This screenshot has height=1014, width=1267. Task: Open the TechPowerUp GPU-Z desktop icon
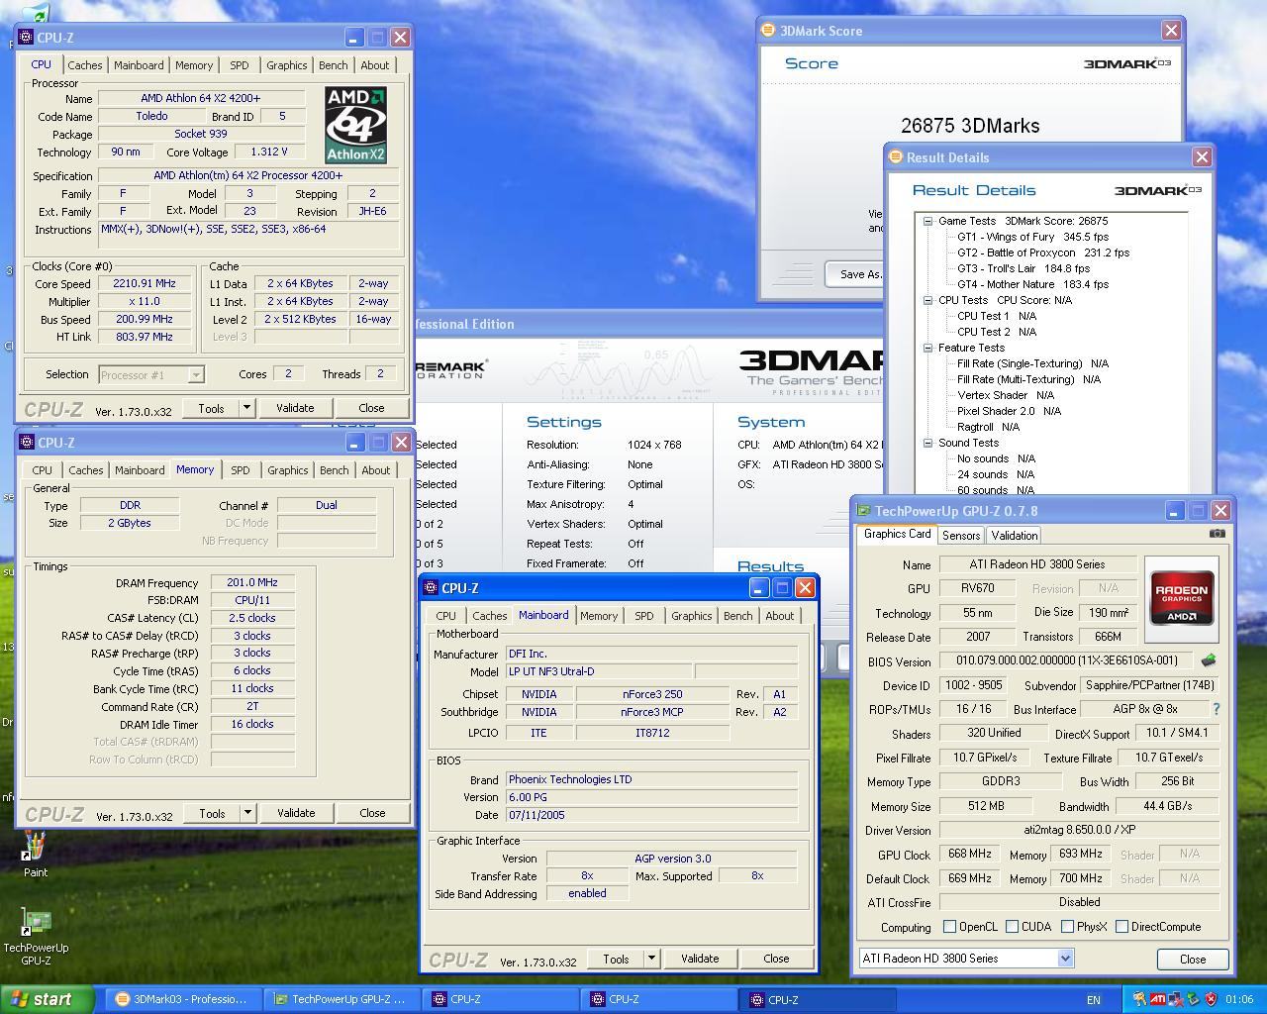click(x=36, y=923)
